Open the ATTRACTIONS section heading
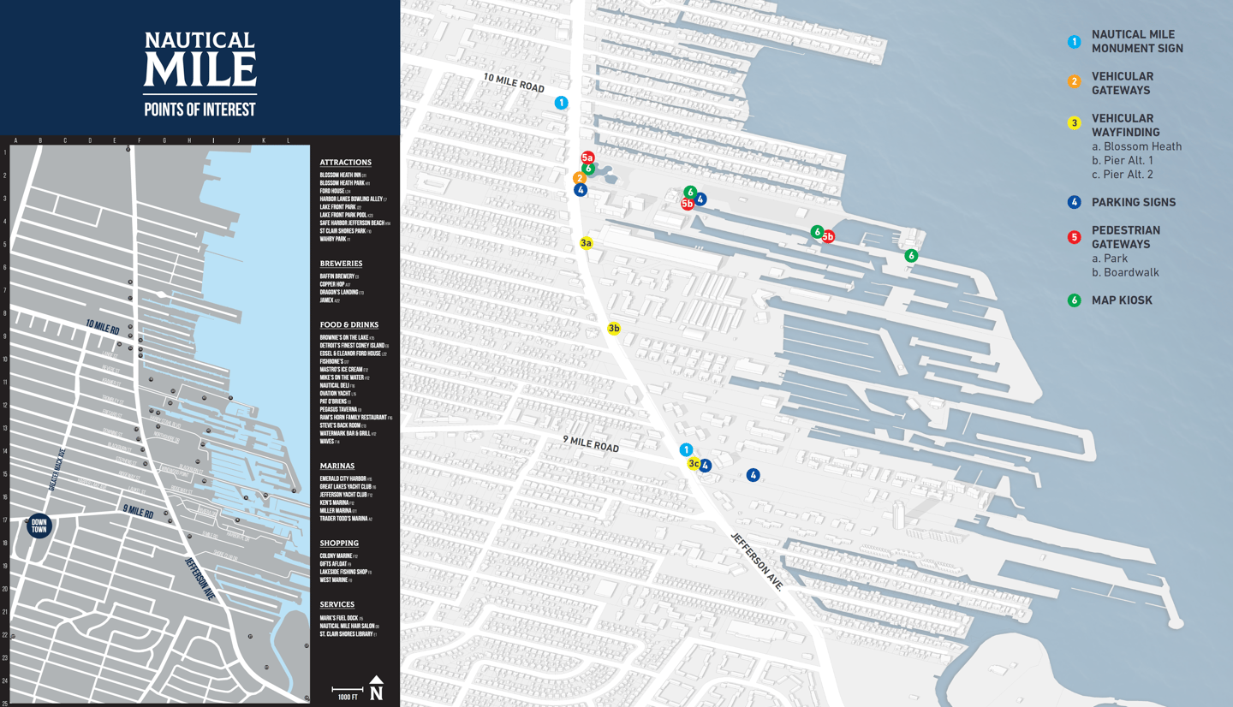Screen dimensions: 1233x707 click(345, 162)
